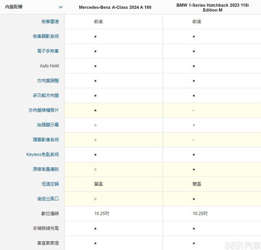Click the 內裝配備 section header
This screenshot has width=261, height=250.
pyautogui.click(x=14, y=7)
